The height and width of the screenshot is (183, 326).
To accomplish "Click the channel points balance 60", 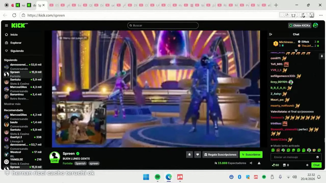I will click(x=275, y=165).
